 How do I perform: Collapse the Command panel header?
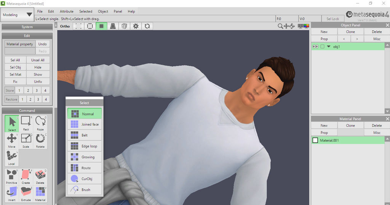(27, 111)
